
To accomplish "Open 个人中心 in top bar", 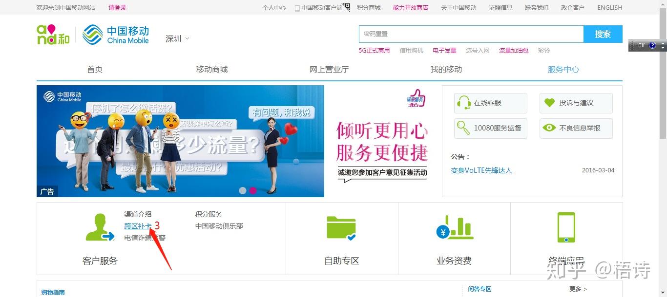I will tap(274, 7).
